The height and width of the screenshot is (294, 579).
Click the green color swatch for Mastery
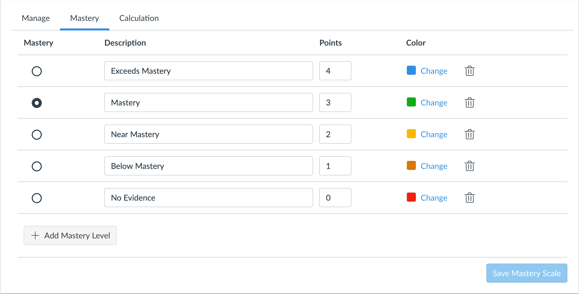pyautogui.click(x=411, y=102)
